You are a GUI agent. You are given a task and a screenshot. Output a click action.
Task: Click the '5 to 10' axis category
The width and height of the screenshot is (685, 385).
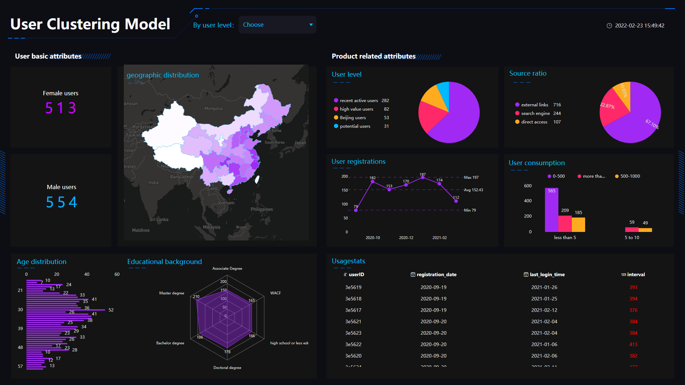[x=632, y=238]
